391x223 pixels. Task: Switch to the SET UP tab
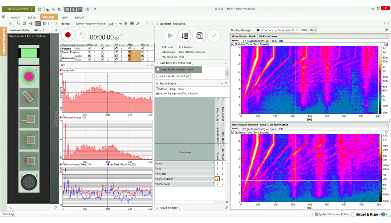32,18
